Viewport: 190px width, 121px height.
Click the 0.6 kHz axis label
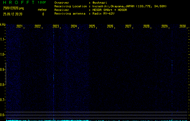[2, 115]
